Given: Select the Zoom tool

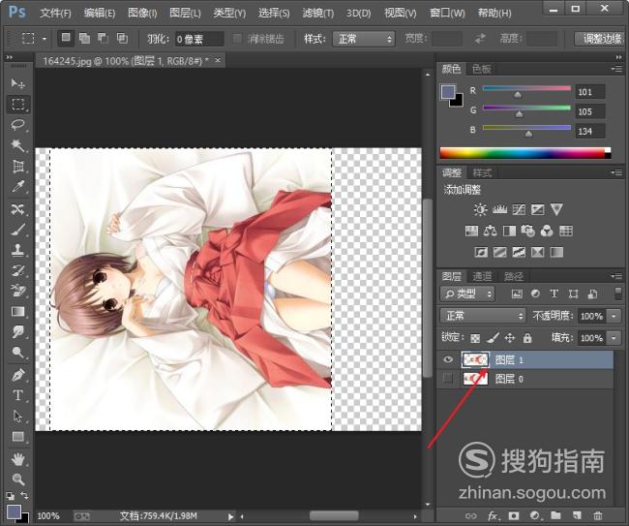Looking at the screenshot, I should point(17,480).
